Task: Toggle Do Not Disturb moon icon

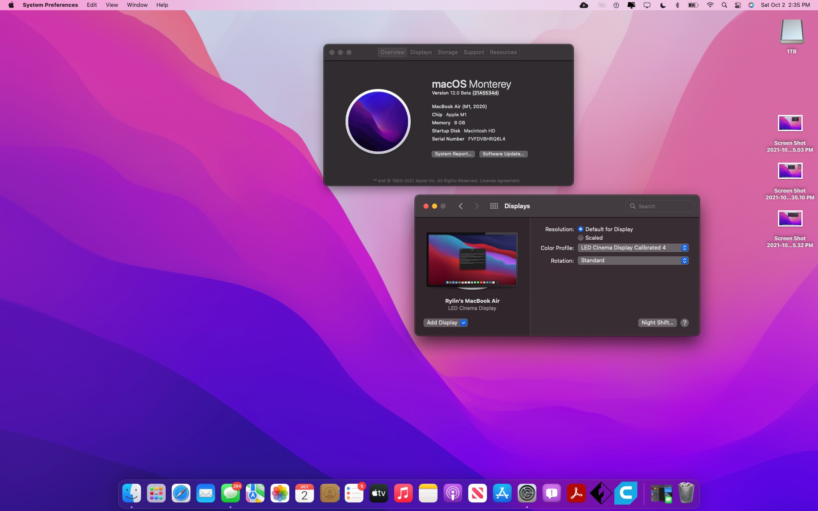Action: click(x=662, y=5)
